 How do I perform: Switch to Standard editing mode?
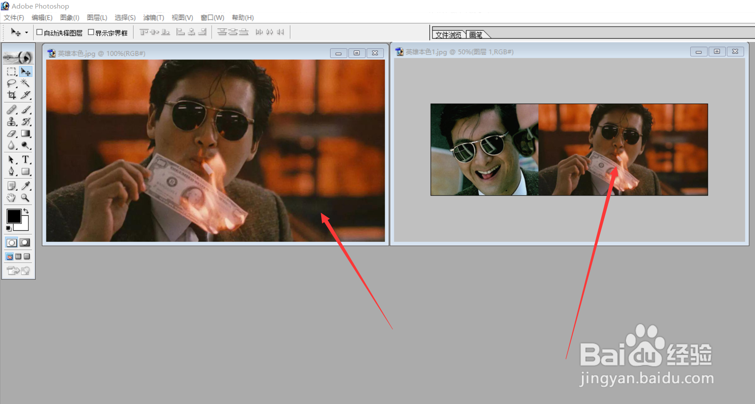coord(12,243)
